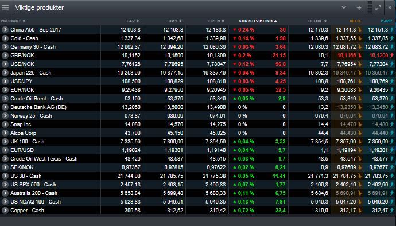396x226 pixels.
Task: Expand the China A50 - Sep 2017 row arrow
Action: [5, 30]
